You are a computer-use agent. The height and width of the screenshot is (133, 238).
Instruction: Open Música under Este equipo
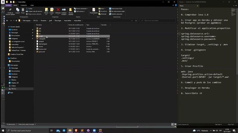tap(12, 80)
